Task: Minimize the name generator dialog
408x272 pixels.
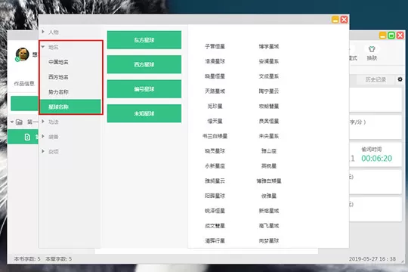Action: [x=335, y=20]
